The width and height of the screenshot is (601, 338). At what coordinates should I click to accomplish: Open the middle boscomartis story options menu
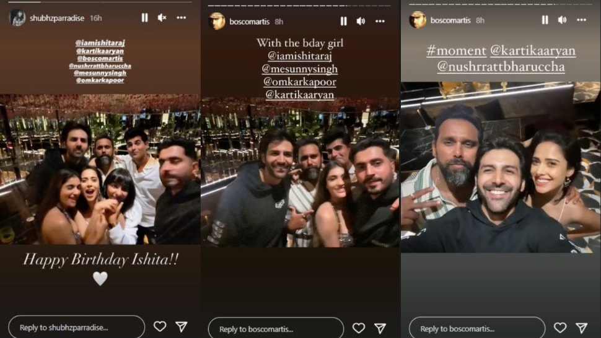coord(380,21)
